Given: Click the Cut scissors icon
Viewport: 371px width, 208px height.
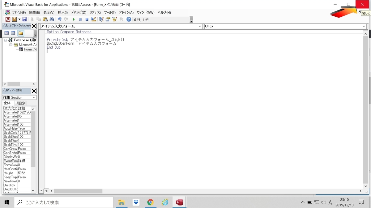Looking at the screenshot, I should pos(32,19).
